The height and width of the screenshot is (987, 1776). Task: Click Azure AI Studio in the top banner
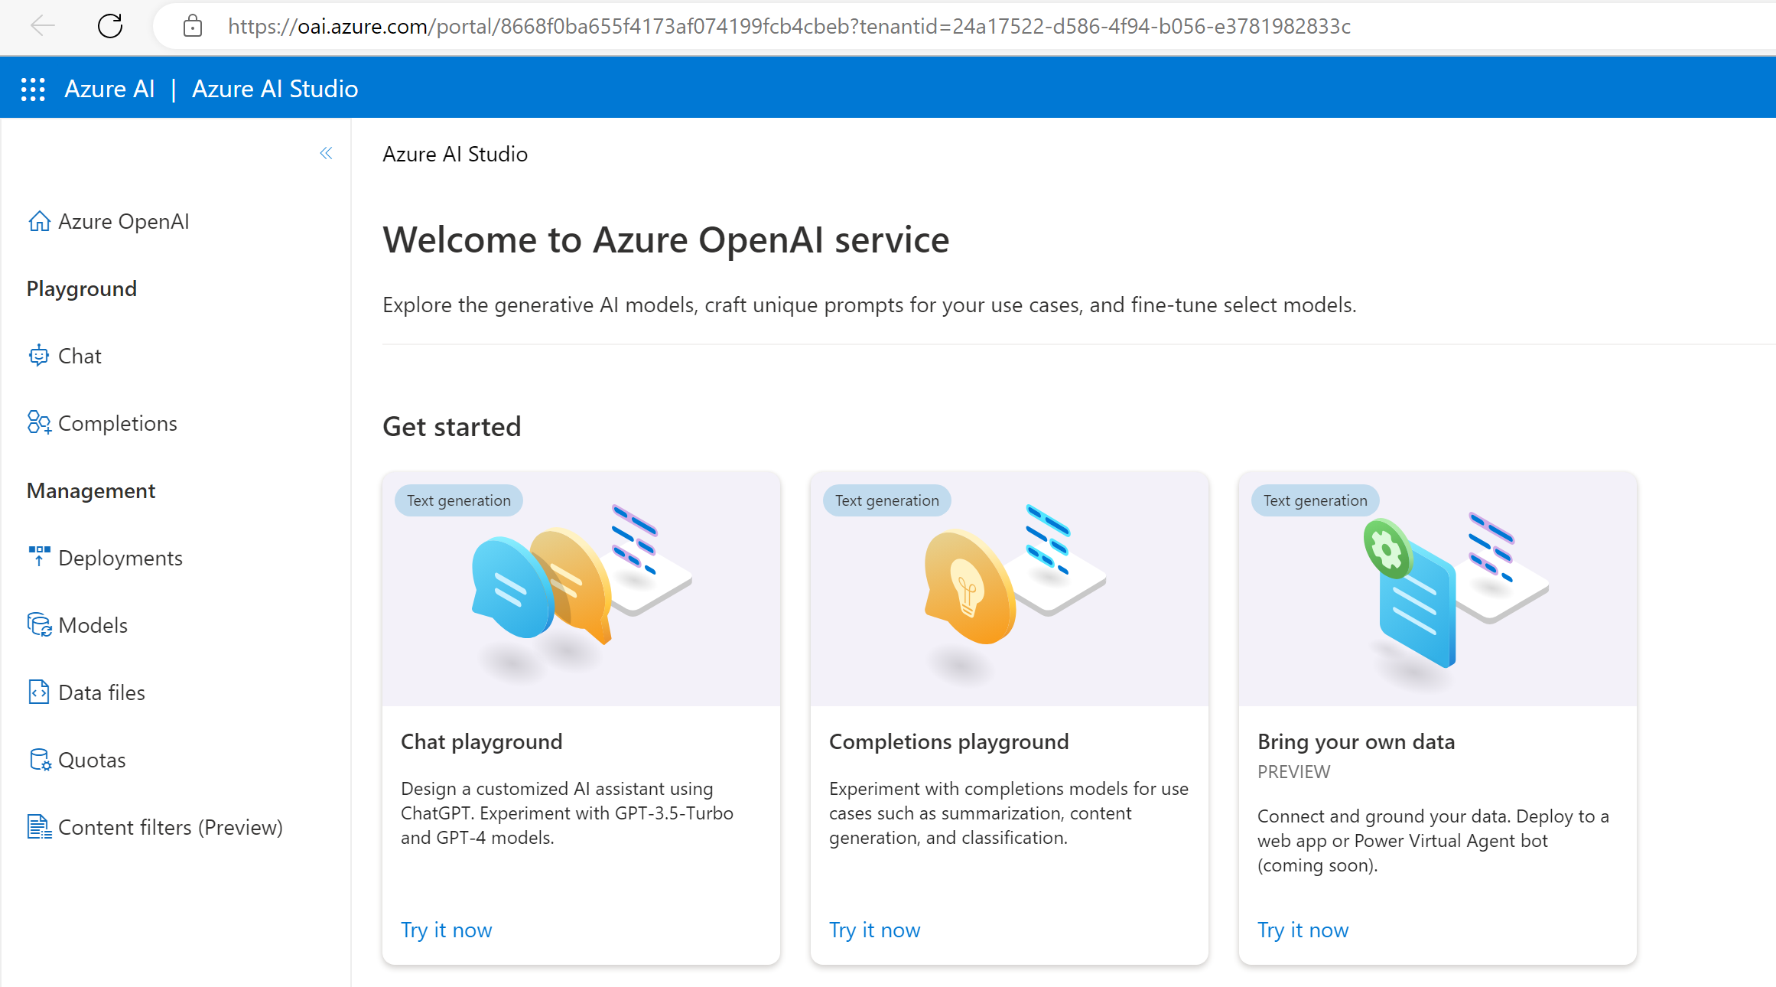(275, 88)
